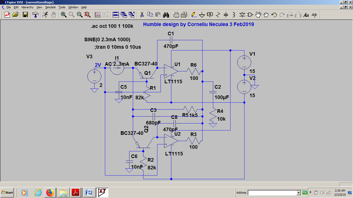
Task: Click the New Schematic toolbar icon
Action: click(7, 15)
